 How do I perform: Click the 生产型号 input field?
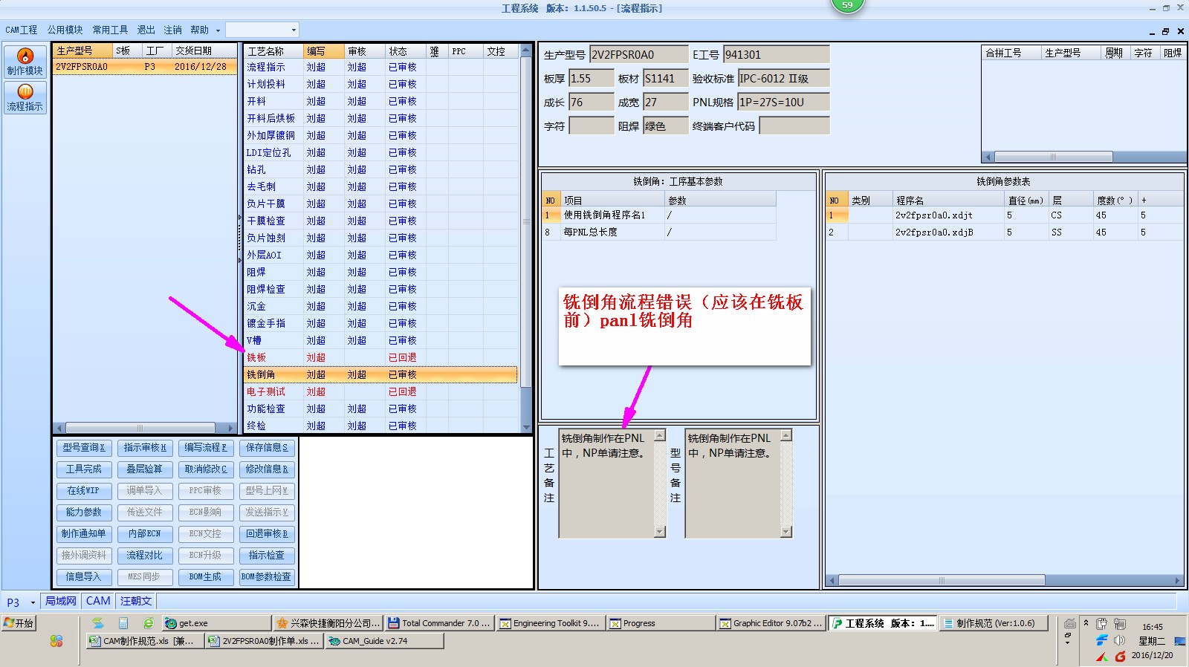click(639, 54)
